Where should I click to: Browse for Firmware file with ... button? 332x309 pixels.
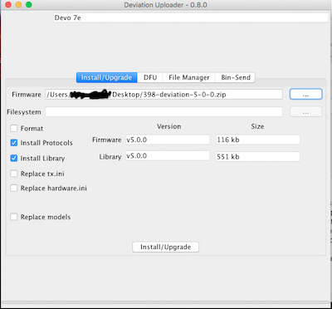point(305,95)
